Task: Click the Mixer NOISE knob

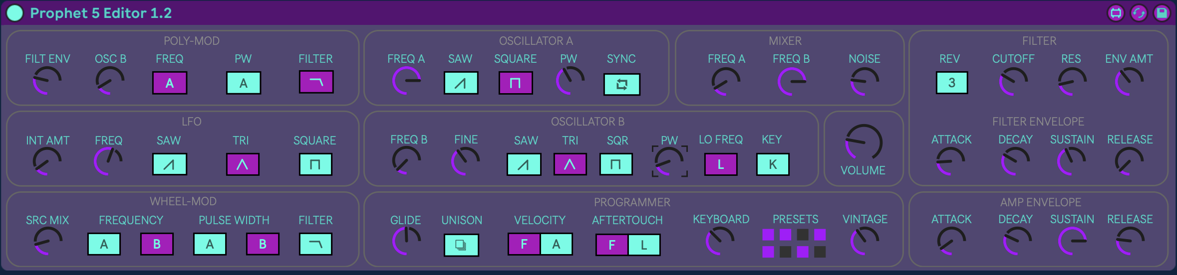Action: [x=865, y=82]
